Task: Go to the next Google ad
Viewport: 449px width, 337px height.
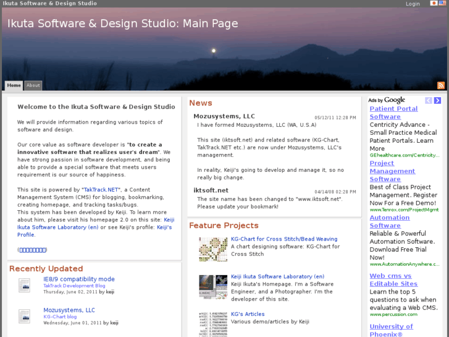Action: (x=437, y=100)
